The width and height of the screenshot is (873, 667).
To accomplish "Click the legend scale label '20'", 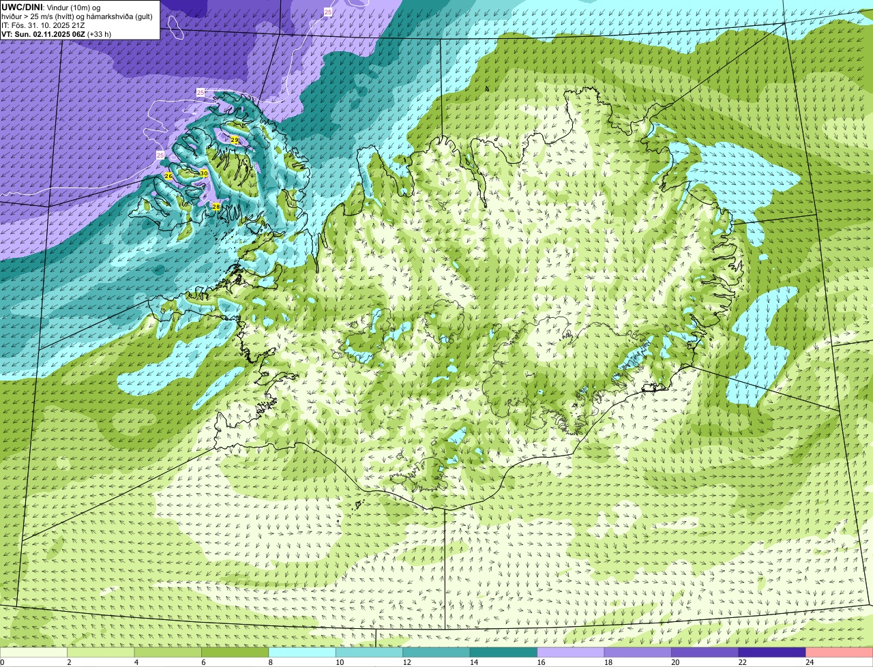I will click(675, 662).
